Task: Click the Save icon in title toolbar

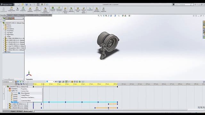Action: pyautogui.click(x=27, y=4)
